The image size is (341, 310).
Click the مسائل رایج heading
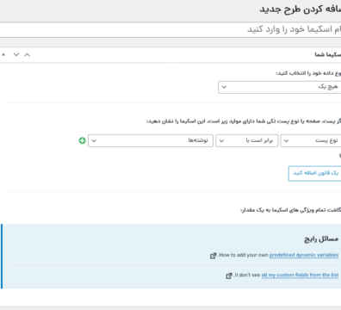[x=321, y=239]
